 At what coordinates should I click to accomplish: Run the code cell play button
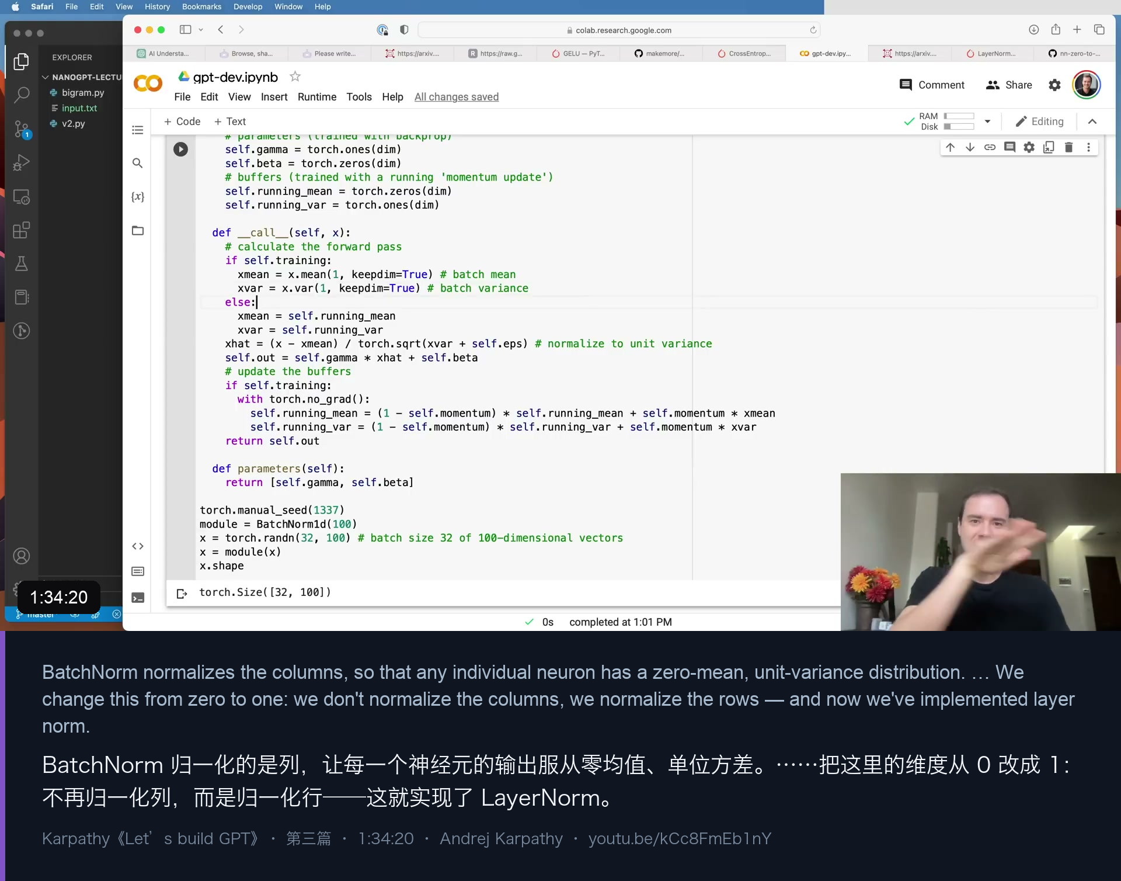(180, 150)
